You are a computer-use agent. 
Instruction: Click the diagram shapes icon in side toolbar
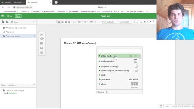(x=42, y=39)
